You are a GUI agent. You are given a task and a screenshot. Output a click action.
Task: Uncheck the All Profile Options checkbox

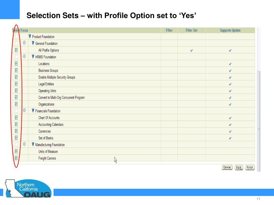point(16,50)
